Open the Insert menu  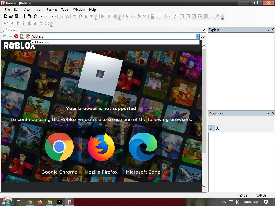point(38,10)
